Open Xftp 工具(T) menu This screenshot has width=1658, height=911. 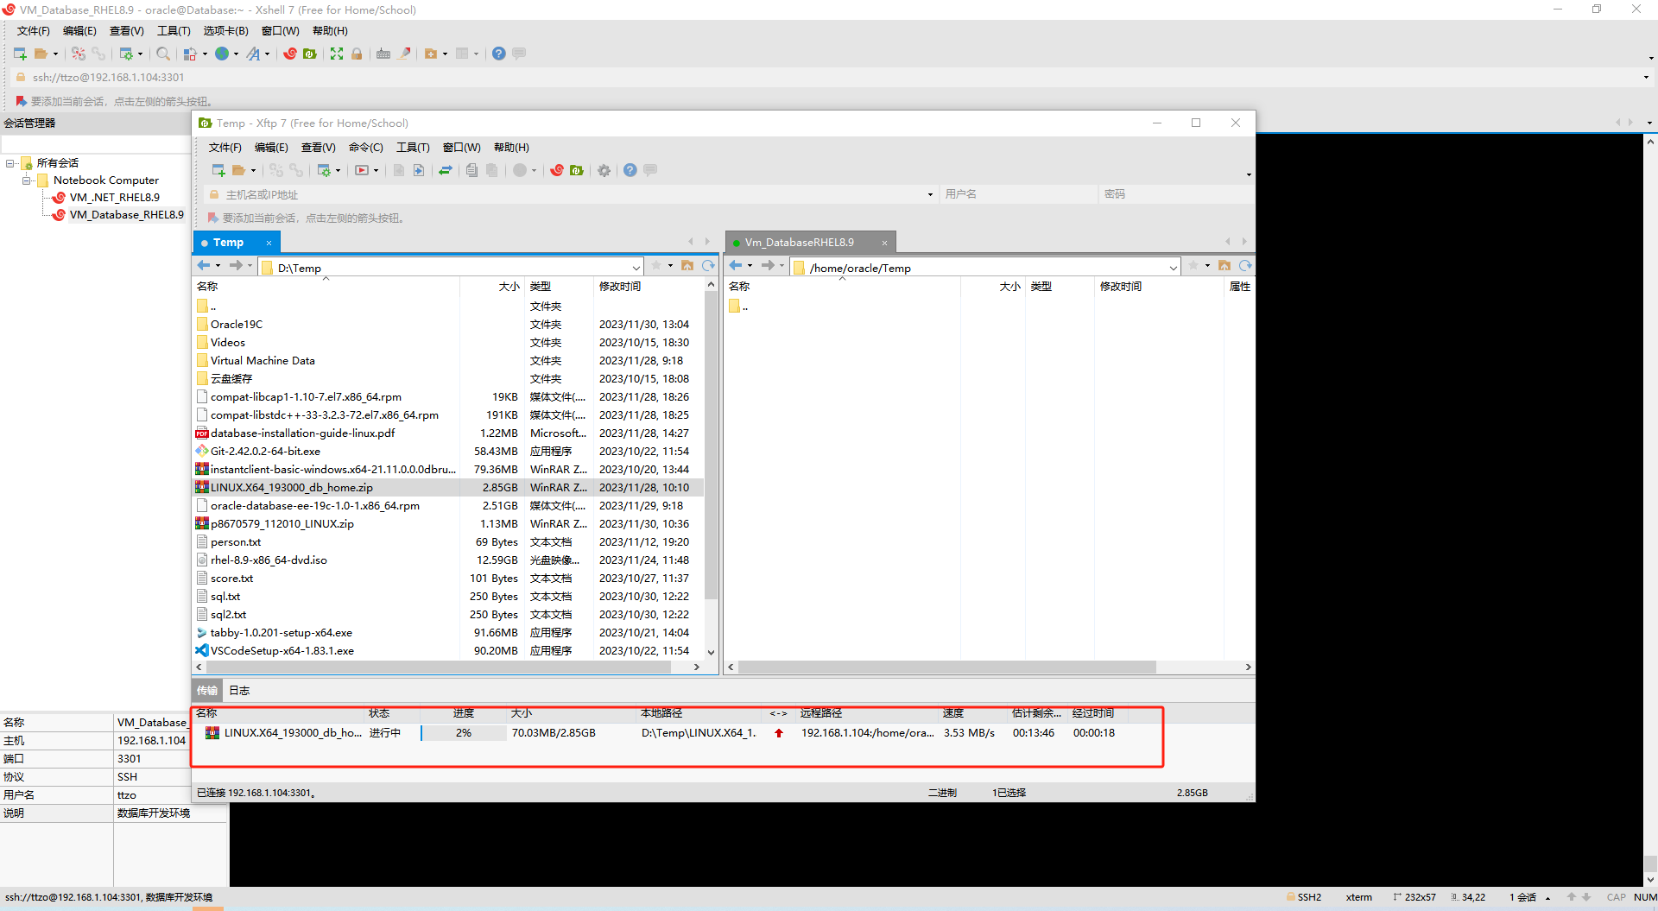coord(413,148)
